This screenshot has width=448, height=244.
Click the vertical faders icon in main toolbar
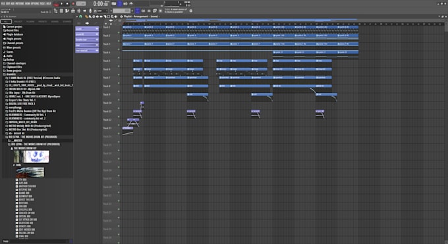[x=78, y=11]
